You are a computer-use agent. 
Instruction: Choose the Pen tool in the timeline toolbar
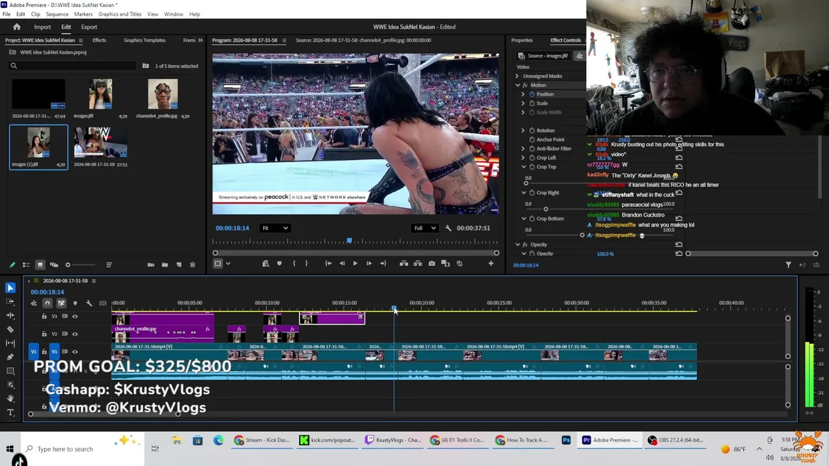[x=10, y=357]
